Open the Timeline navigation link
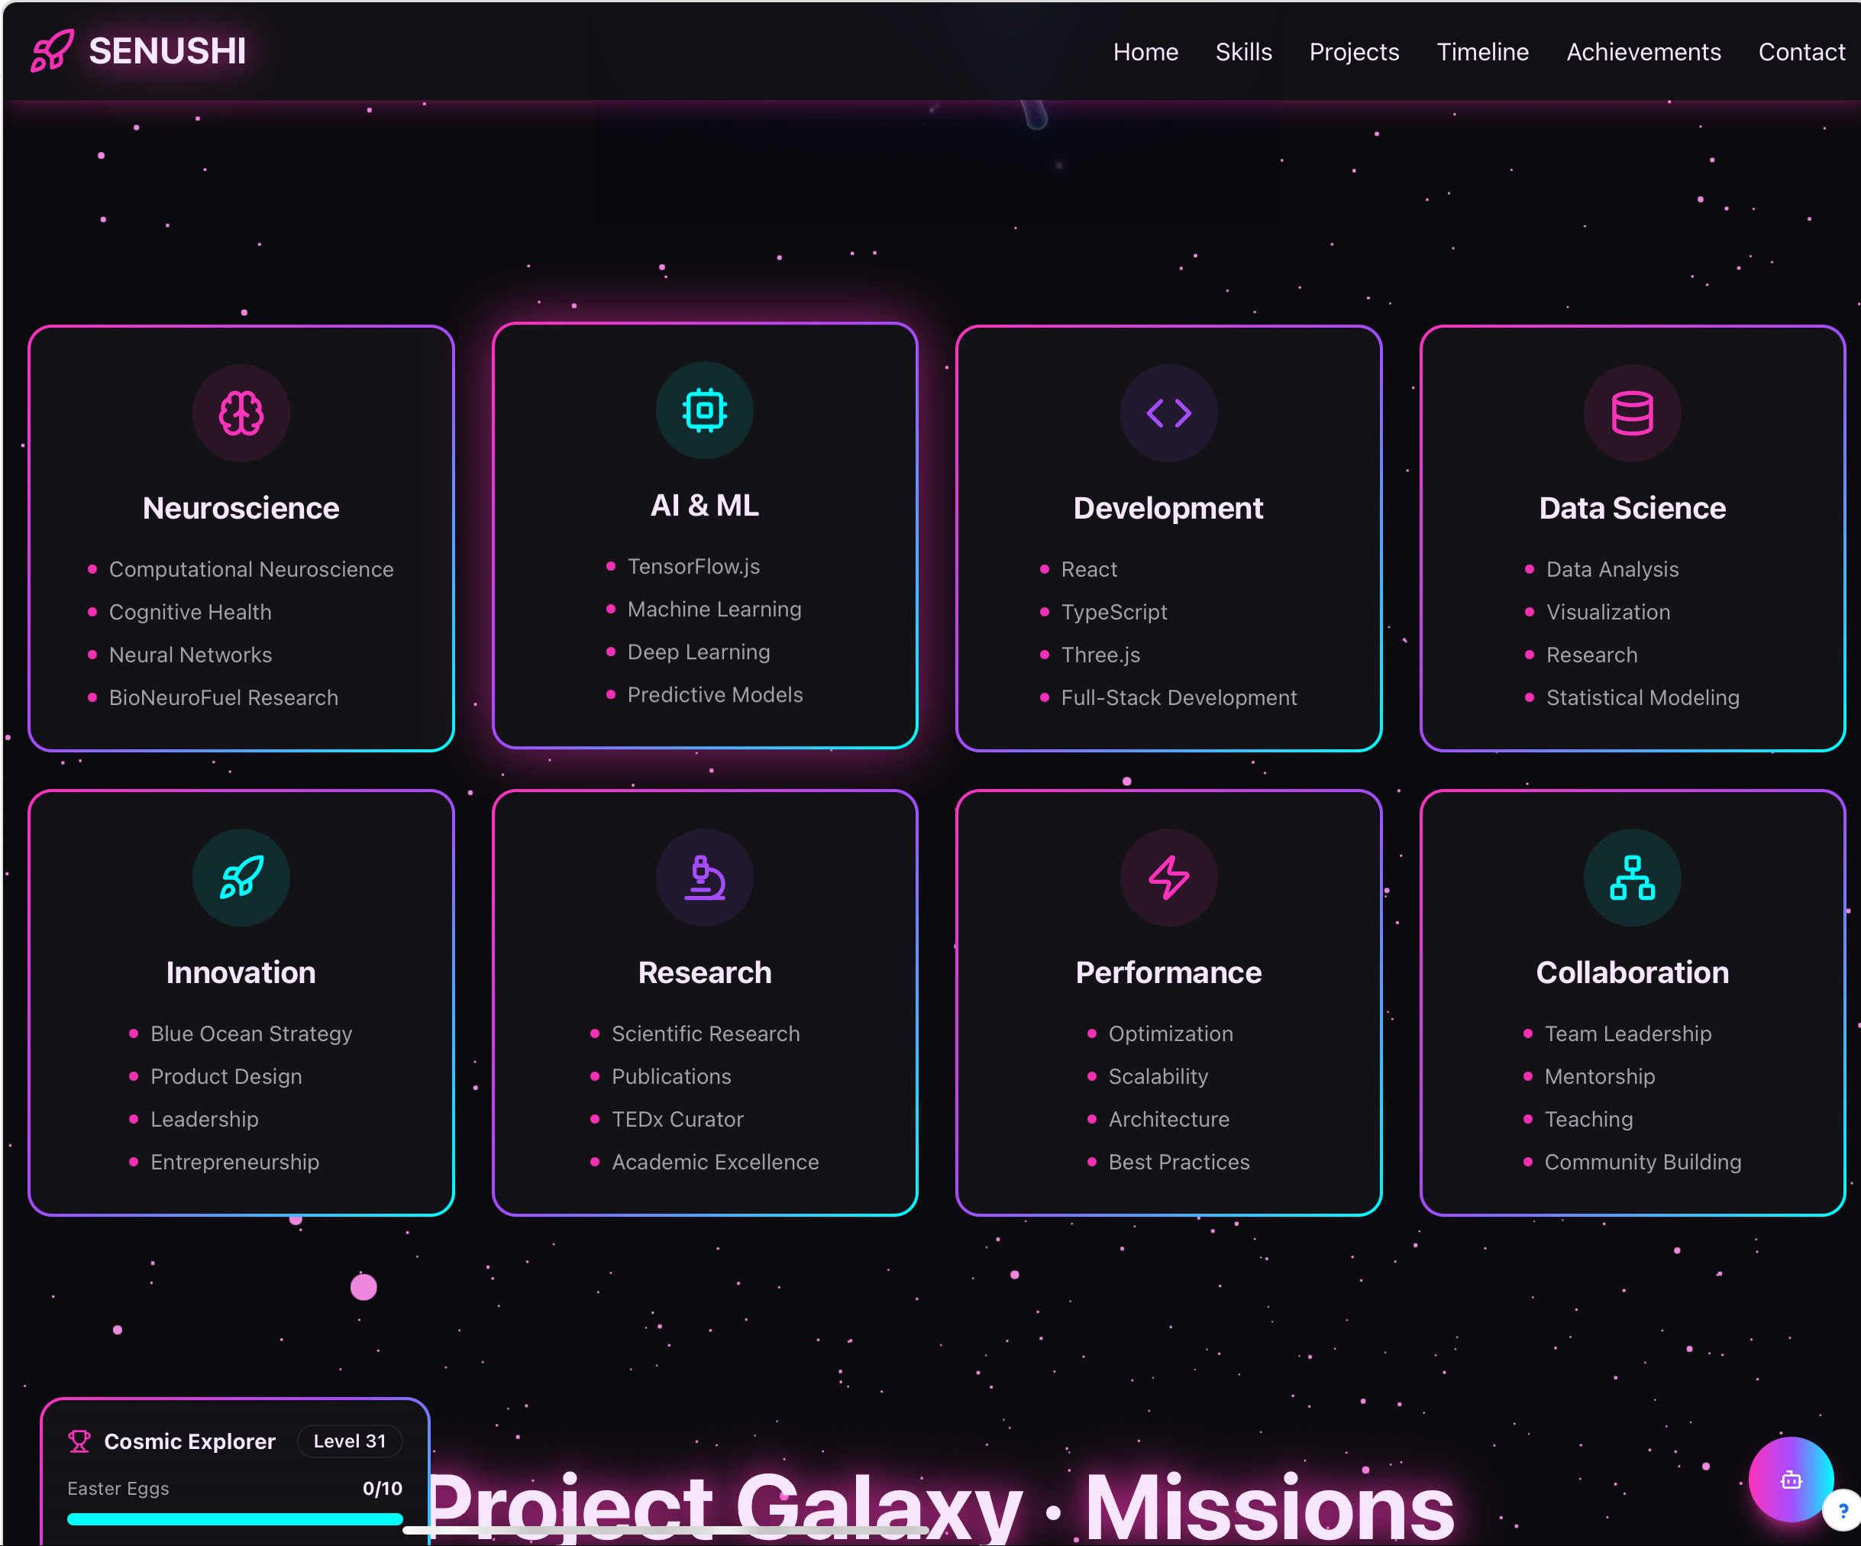The height and width of the screenshot is (1546, 1861). coord(1481,52)
